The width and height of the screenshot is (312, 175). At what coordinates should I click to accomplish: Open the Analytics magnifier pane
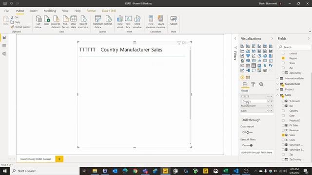click(261, 85)
